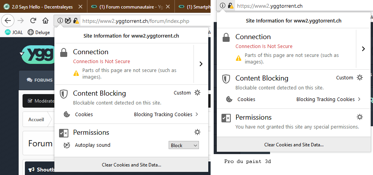373x175 pixels.
Task: Reload the current page
Action: pyautogui.click(x=33, y=21)
